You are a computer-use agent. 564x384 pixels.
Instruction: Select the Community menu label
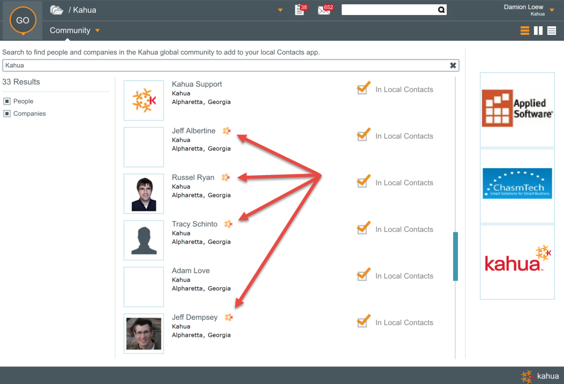[x=70, y=31]
